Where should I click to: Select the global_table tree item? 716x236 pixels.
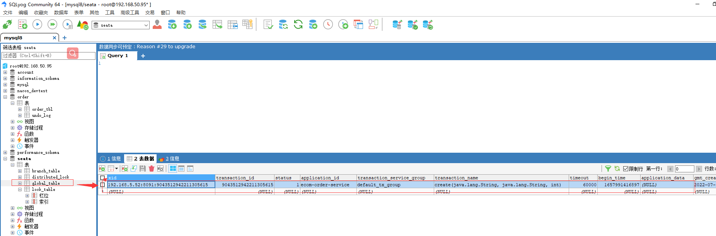46,183
